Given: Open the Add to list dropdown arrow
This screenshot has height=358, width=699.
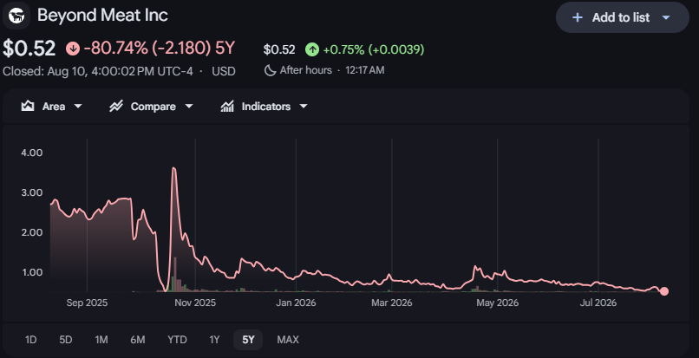Looking at the screenshot, I should pyautogui.click(x=666, y=18).
